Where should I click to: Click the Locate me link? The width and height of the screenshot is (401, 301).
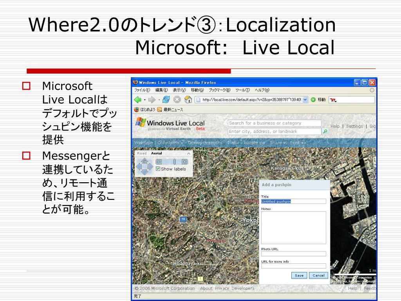click(x=255, y=143)
